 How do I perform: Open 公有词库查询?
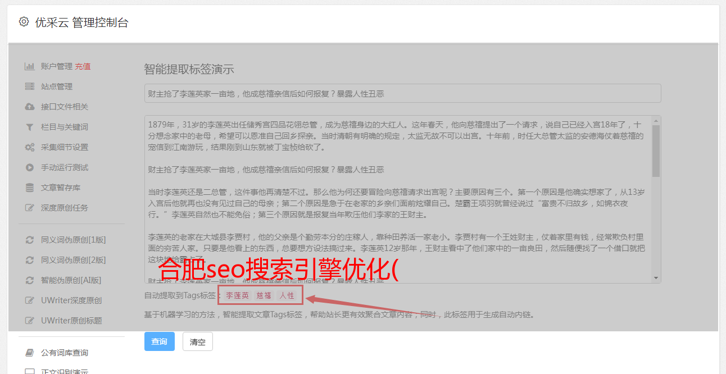(x=65, y=353)
